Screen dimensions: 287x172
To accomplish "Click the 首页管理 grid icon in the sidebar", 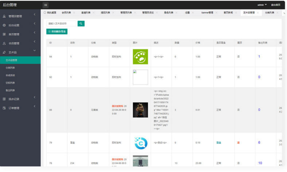I will point(4,34).
